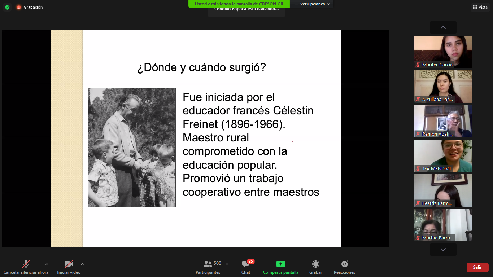
Task: Select A Yuliana Jan... video thumbnail
Action: (x=443, y=87)
